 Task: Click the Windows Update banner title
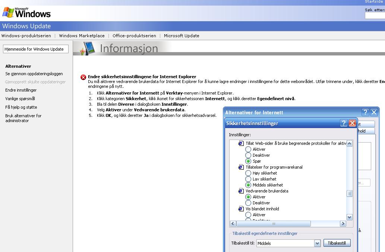click(26, 26)
